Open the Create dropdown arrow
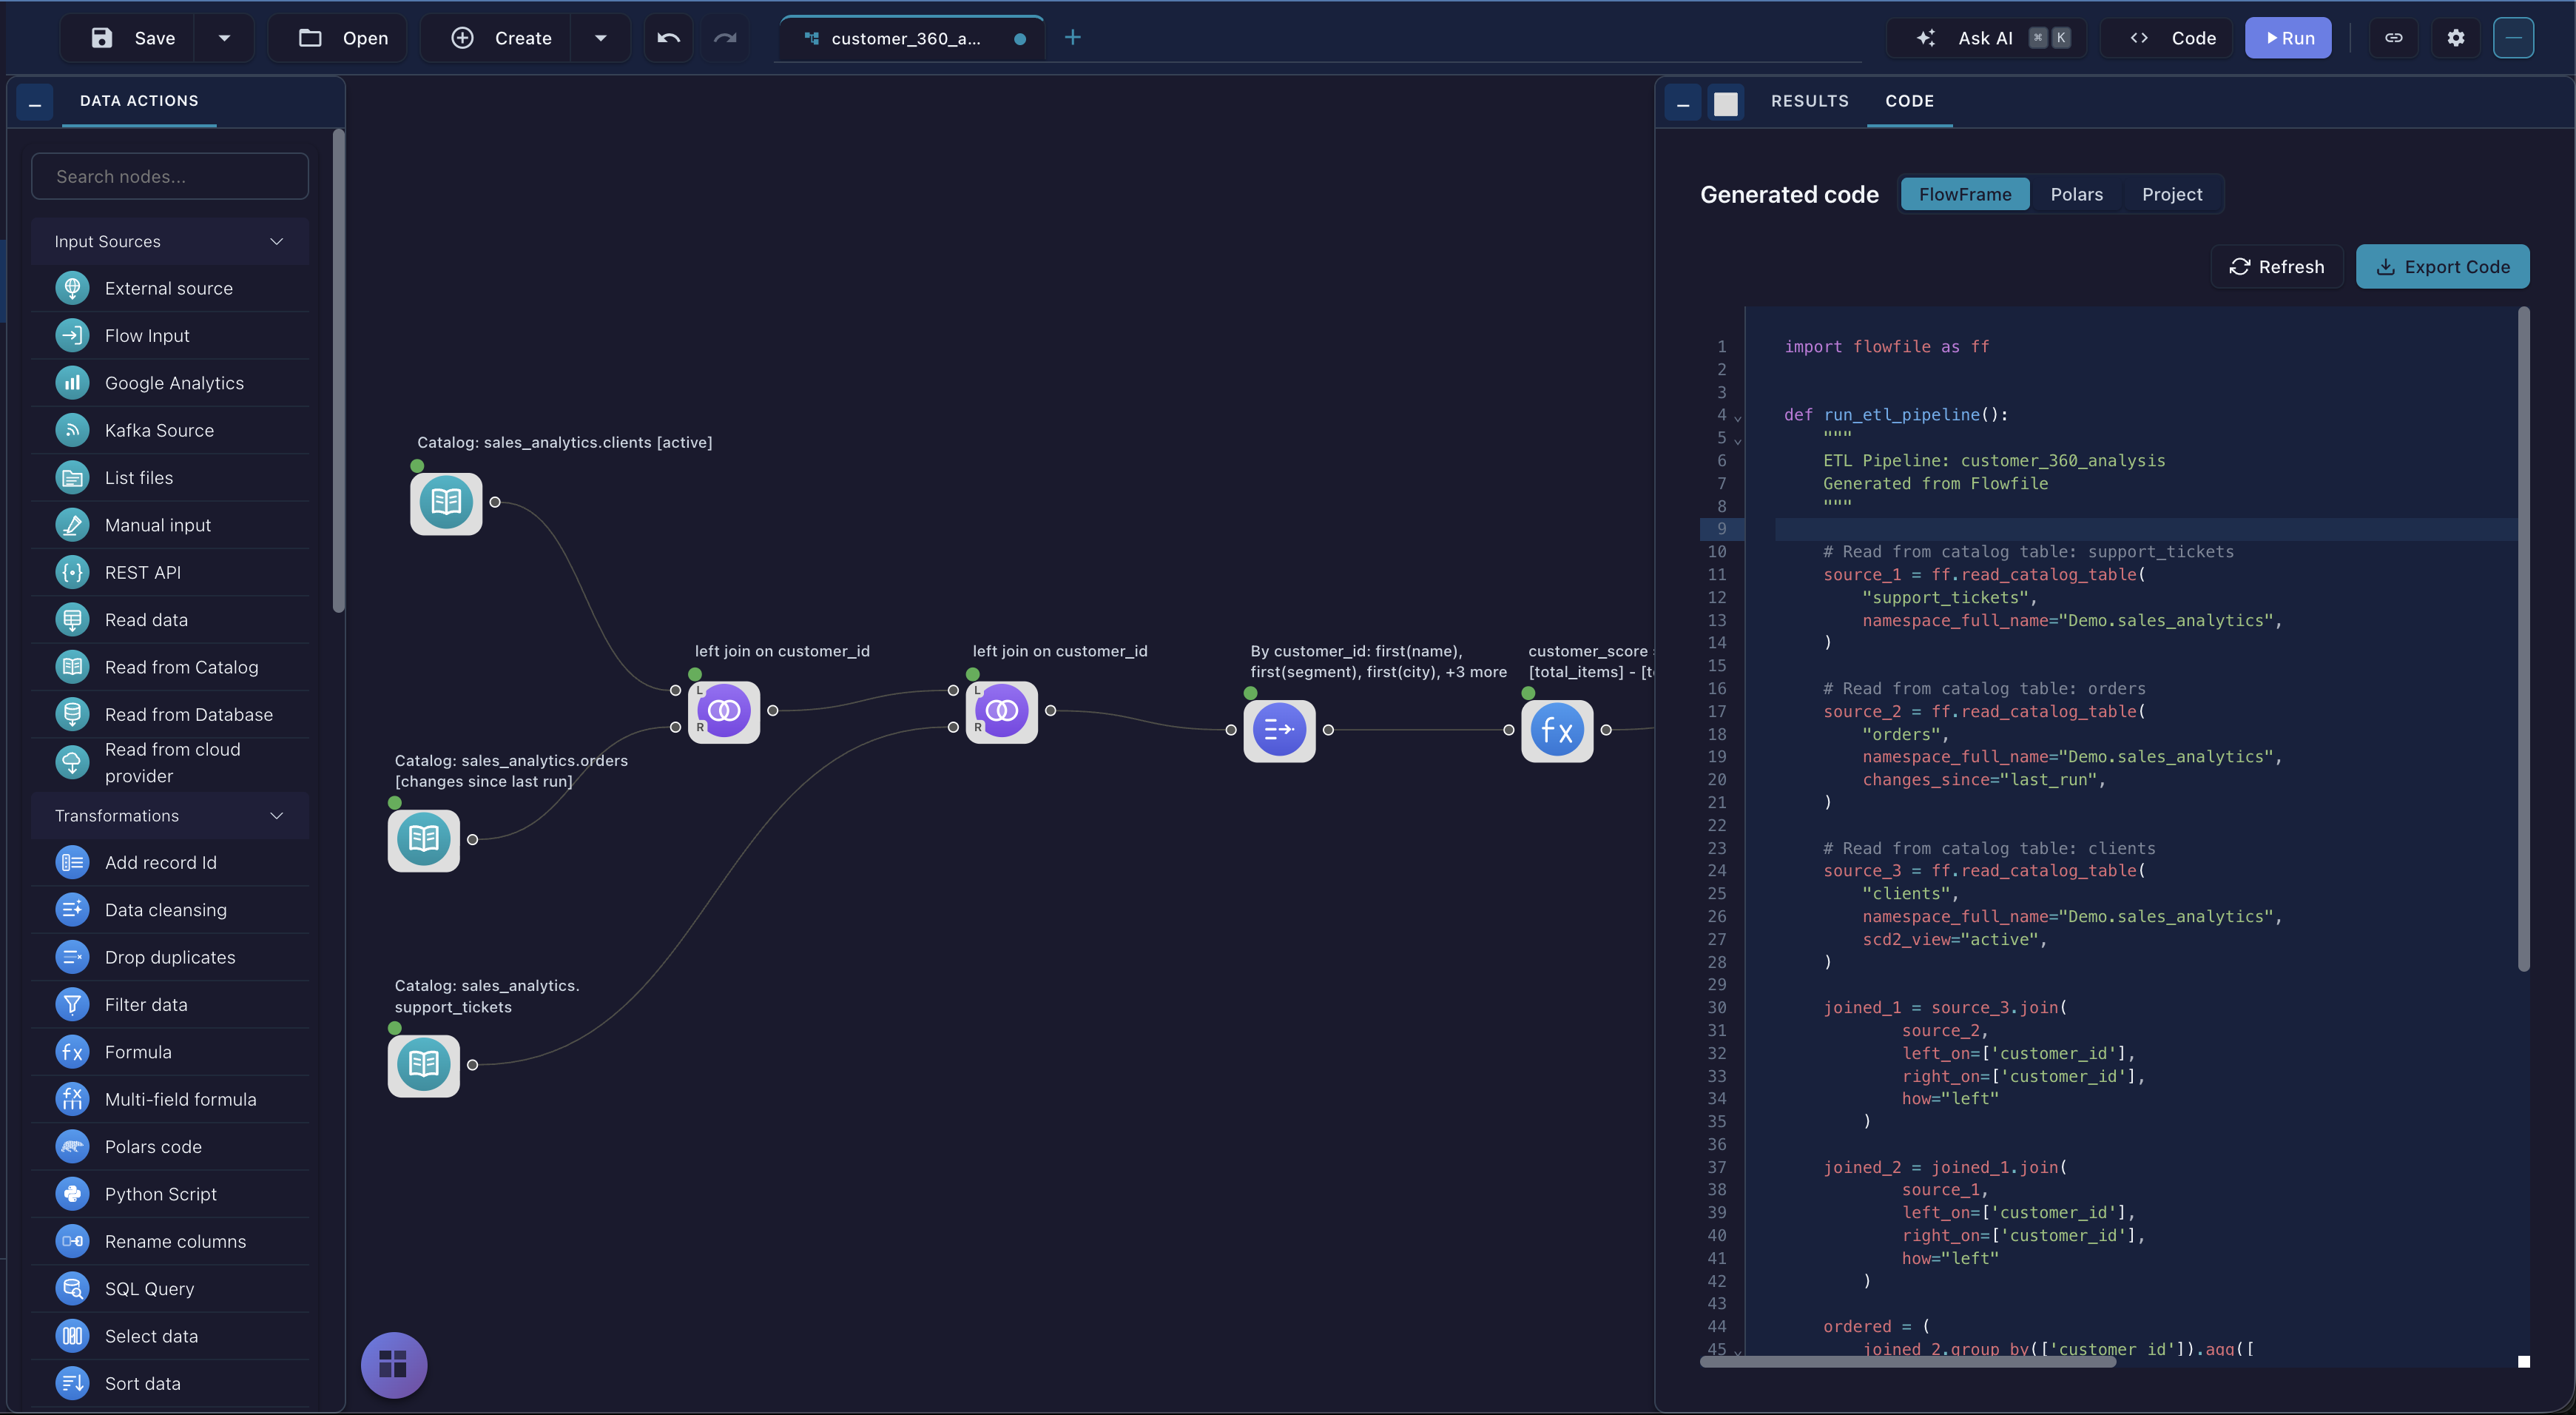 coord(600,38)
